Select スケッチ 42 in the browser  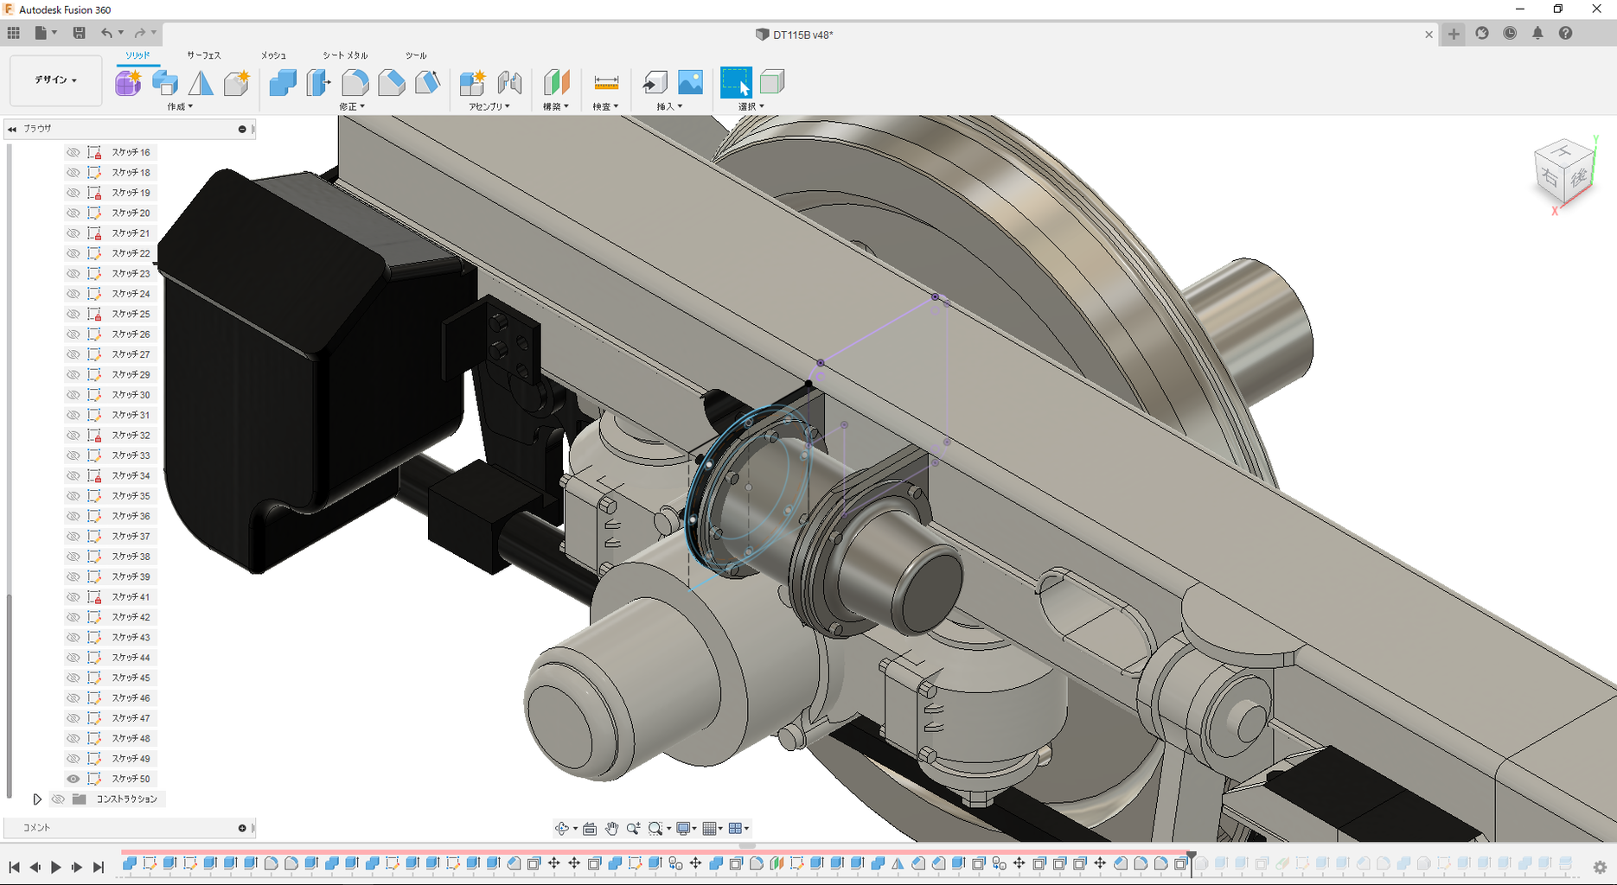coord(131,617)
